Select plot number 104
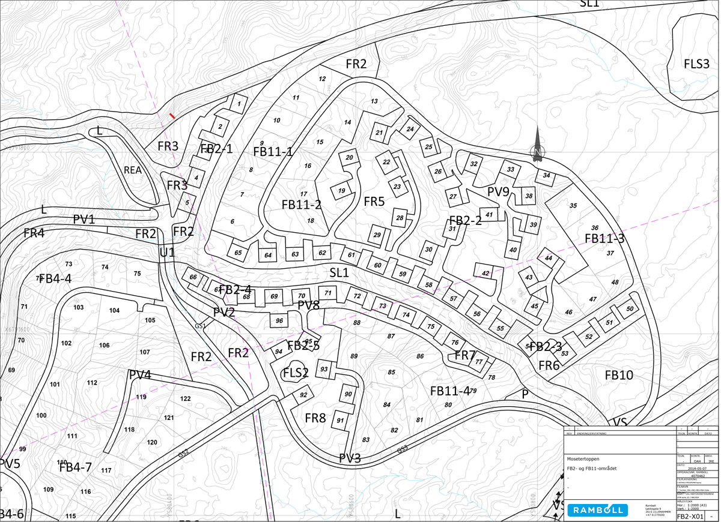 [114, 310]
